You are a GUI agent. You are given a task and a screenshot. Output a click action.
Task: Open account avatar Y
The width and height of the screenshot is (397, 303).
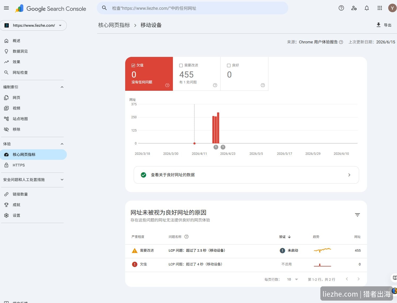pos(392,8)
